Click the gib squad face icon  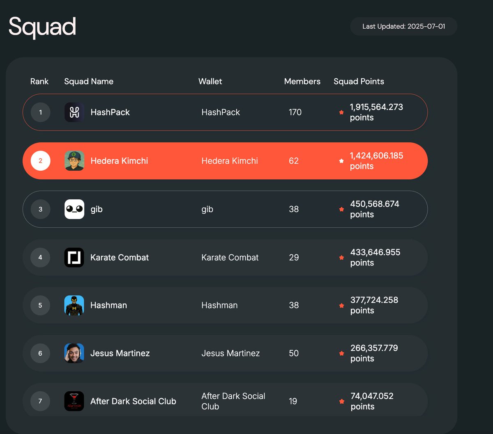tap(74, 209)
